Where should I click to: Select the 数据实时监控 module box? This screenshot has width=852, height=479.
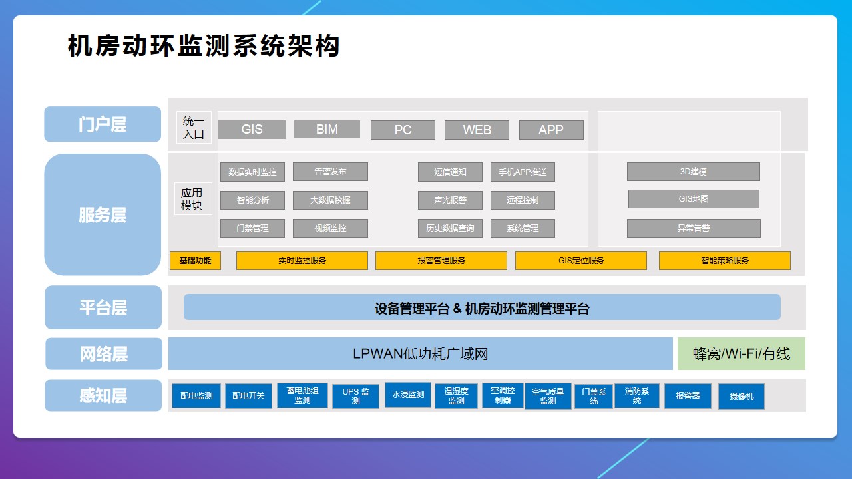click(x=252, y=172)
